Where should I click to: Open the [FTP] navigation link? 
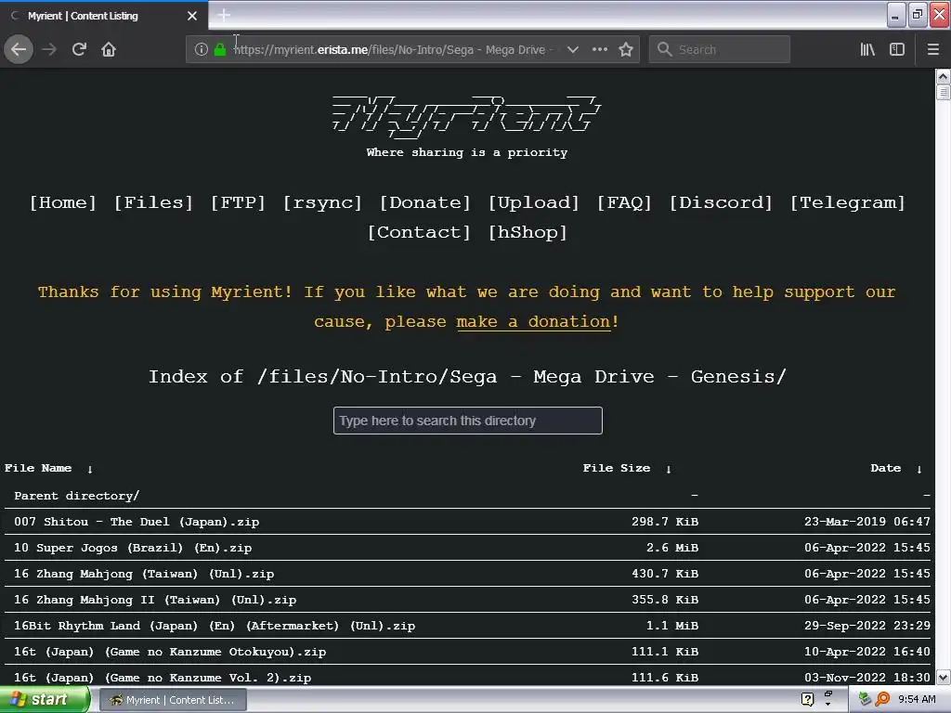click(x=238, y=202)
